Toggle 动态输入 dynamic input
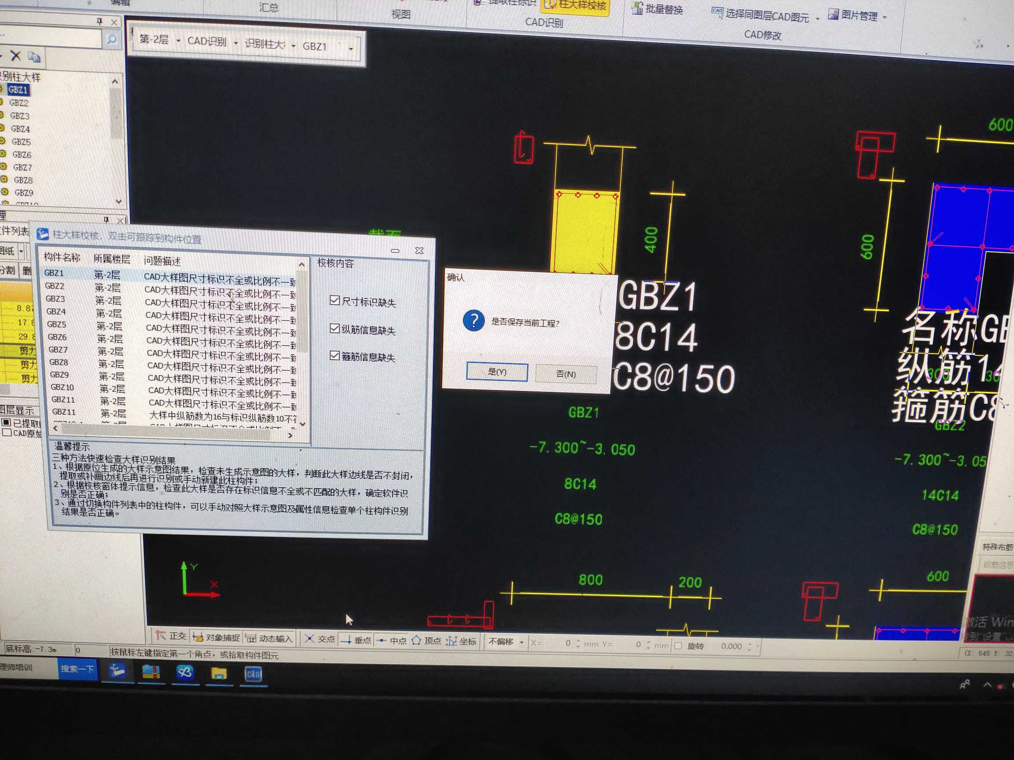Image resolution: width=1014 pixels, height=760 pixels. 268,638
